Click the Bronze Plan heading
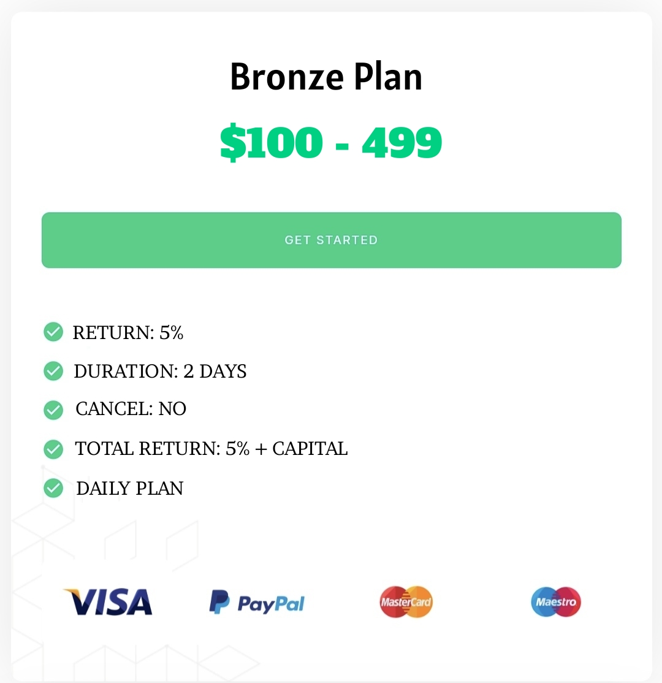The width and height of the screenshot is (662, 683). [x=326, y=77]
